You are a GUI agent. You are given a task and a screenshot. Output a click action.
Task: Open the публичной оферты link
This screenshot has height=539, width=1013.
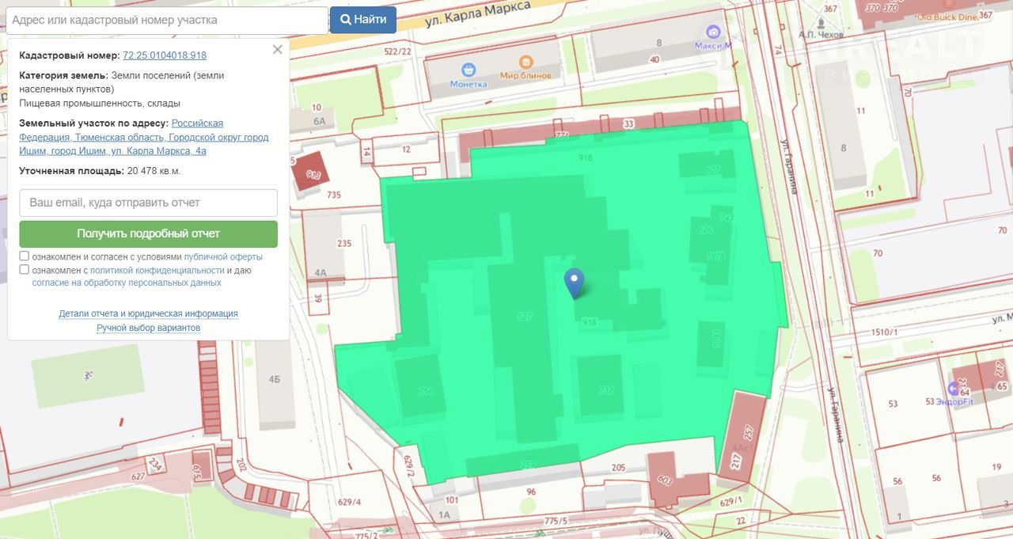point(223,257)
